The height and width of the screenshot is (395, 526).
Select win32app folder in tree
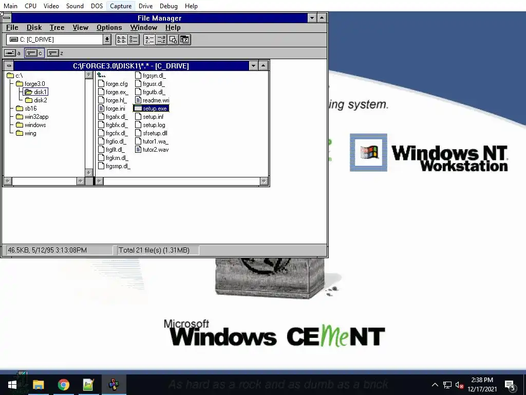pyautogui.click(x=32, y=117)
